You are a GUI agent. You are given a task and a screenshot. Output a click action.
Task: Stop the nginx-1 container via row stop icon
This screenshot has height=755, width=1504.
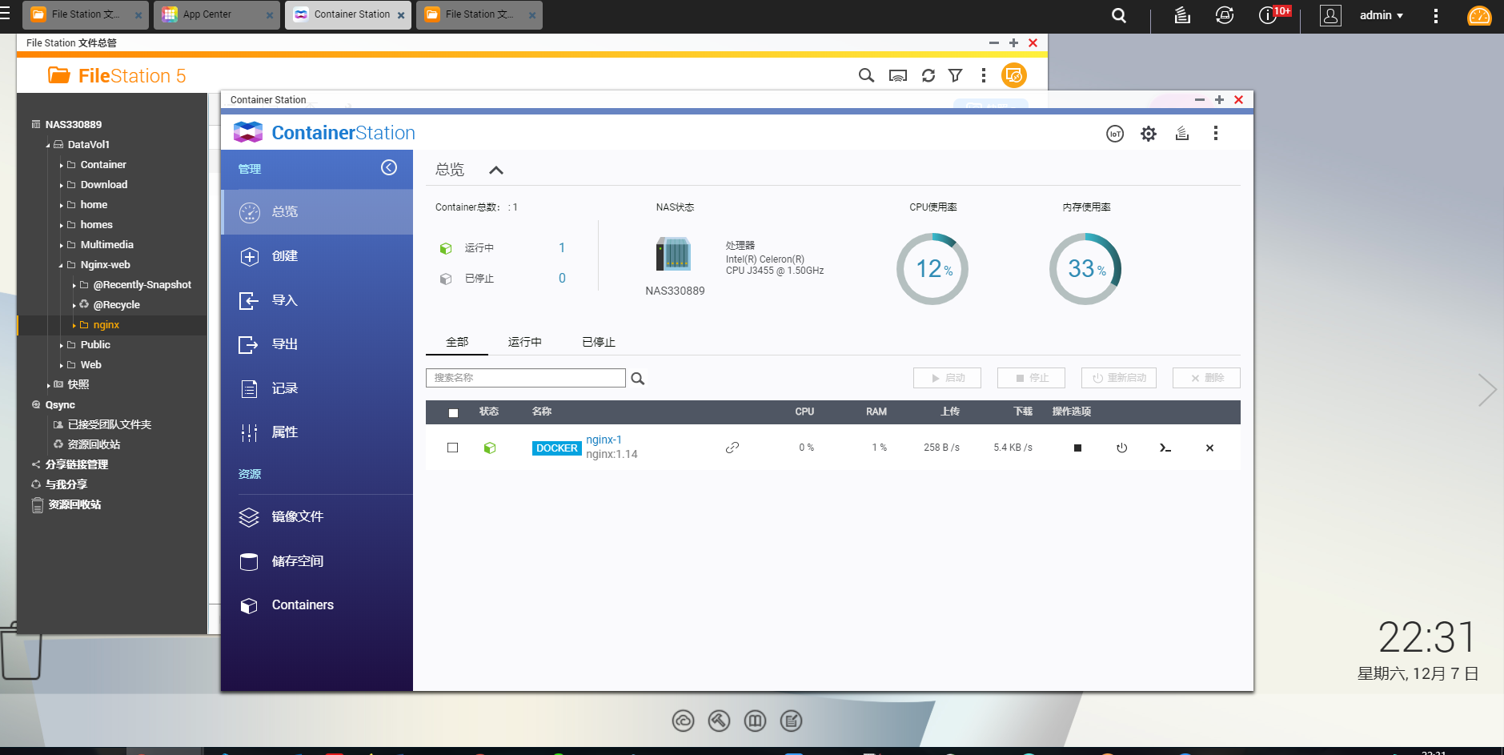pyautogui.click(x=1077, y=448)
